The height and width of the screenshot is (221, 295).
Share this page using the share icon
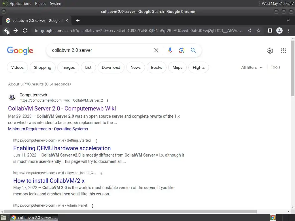(x=249, y=31)
